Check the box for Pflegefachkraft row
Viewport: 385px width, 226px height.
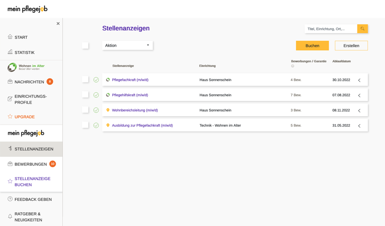[85, 79]
